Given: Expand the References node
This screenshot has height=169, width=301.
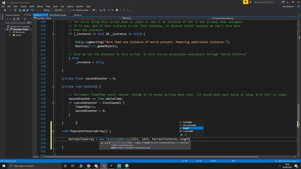Looking at the screenshot, I should [10, 32].
